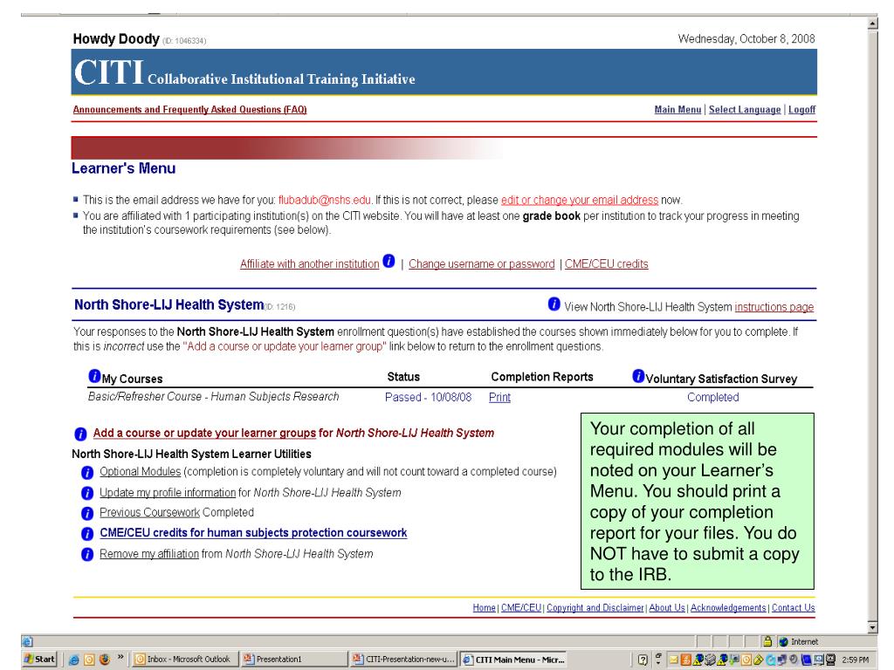Switch to CITI-Presentation-new-u... taskbar button

[x=403, y=660]
